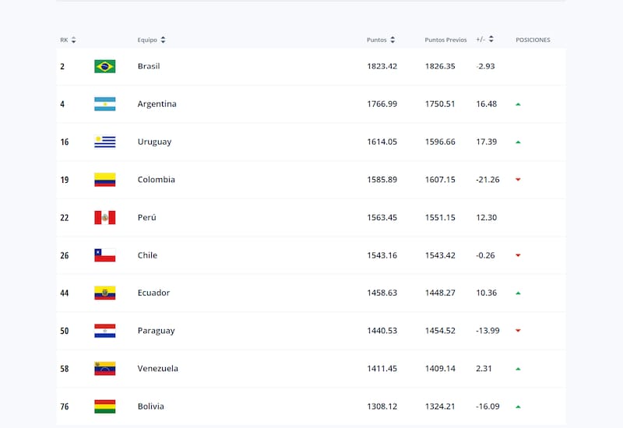This screenshot has width=623, height=428.
Task: Select the Colombia flag icon
Action: [104, 180]
